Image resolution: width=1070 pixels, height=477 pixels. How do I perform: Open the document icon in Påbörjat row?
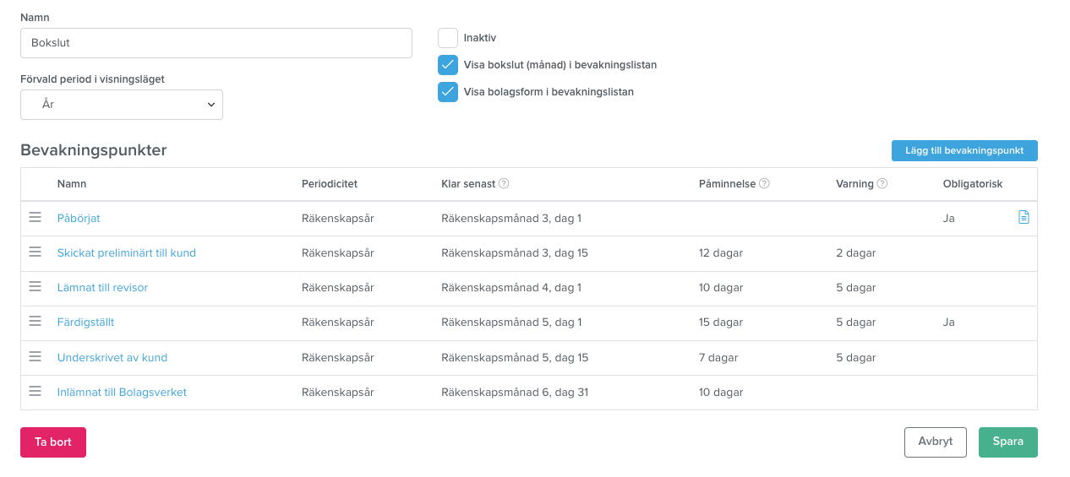click(x=1024, y=217)
